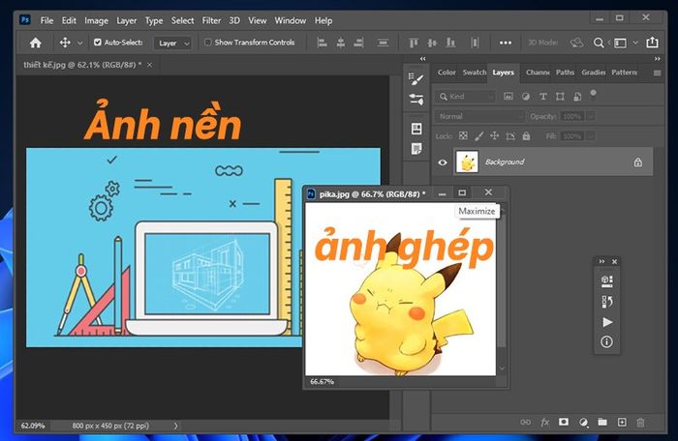Click the Share export icon
The image size is (678, 441).
point(652,43)
